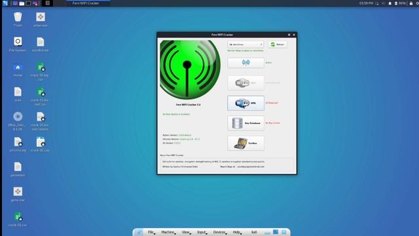This screenshot has width=419, height=236.
Task: Click the fullscreen exit icon on VirtualBox toolbar
Action: click(276, 232)
